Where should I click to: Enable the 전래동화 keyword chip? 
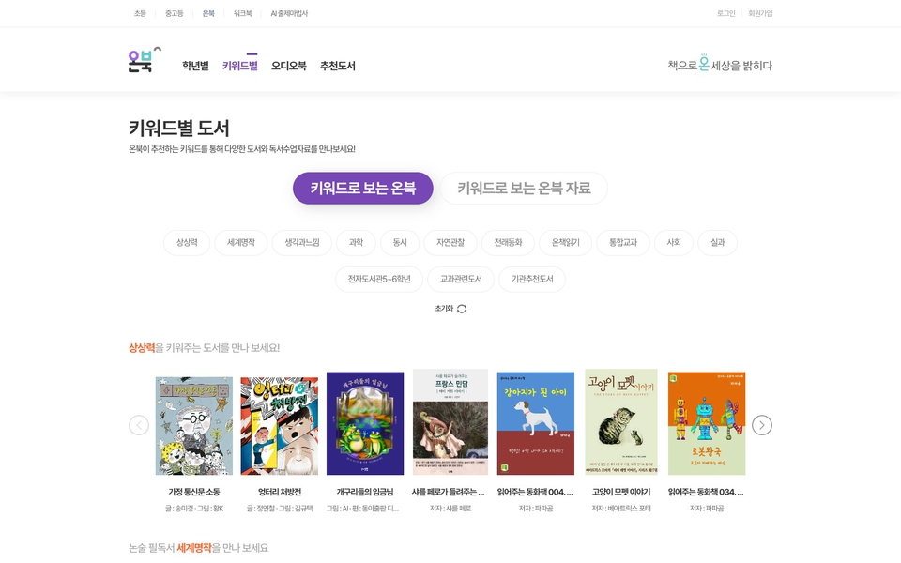[x=508, y=243]
